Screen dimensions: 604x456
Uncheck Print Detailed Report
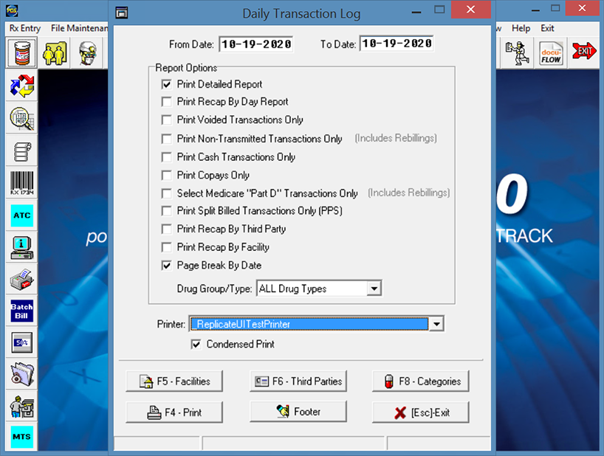click(167, 84)
